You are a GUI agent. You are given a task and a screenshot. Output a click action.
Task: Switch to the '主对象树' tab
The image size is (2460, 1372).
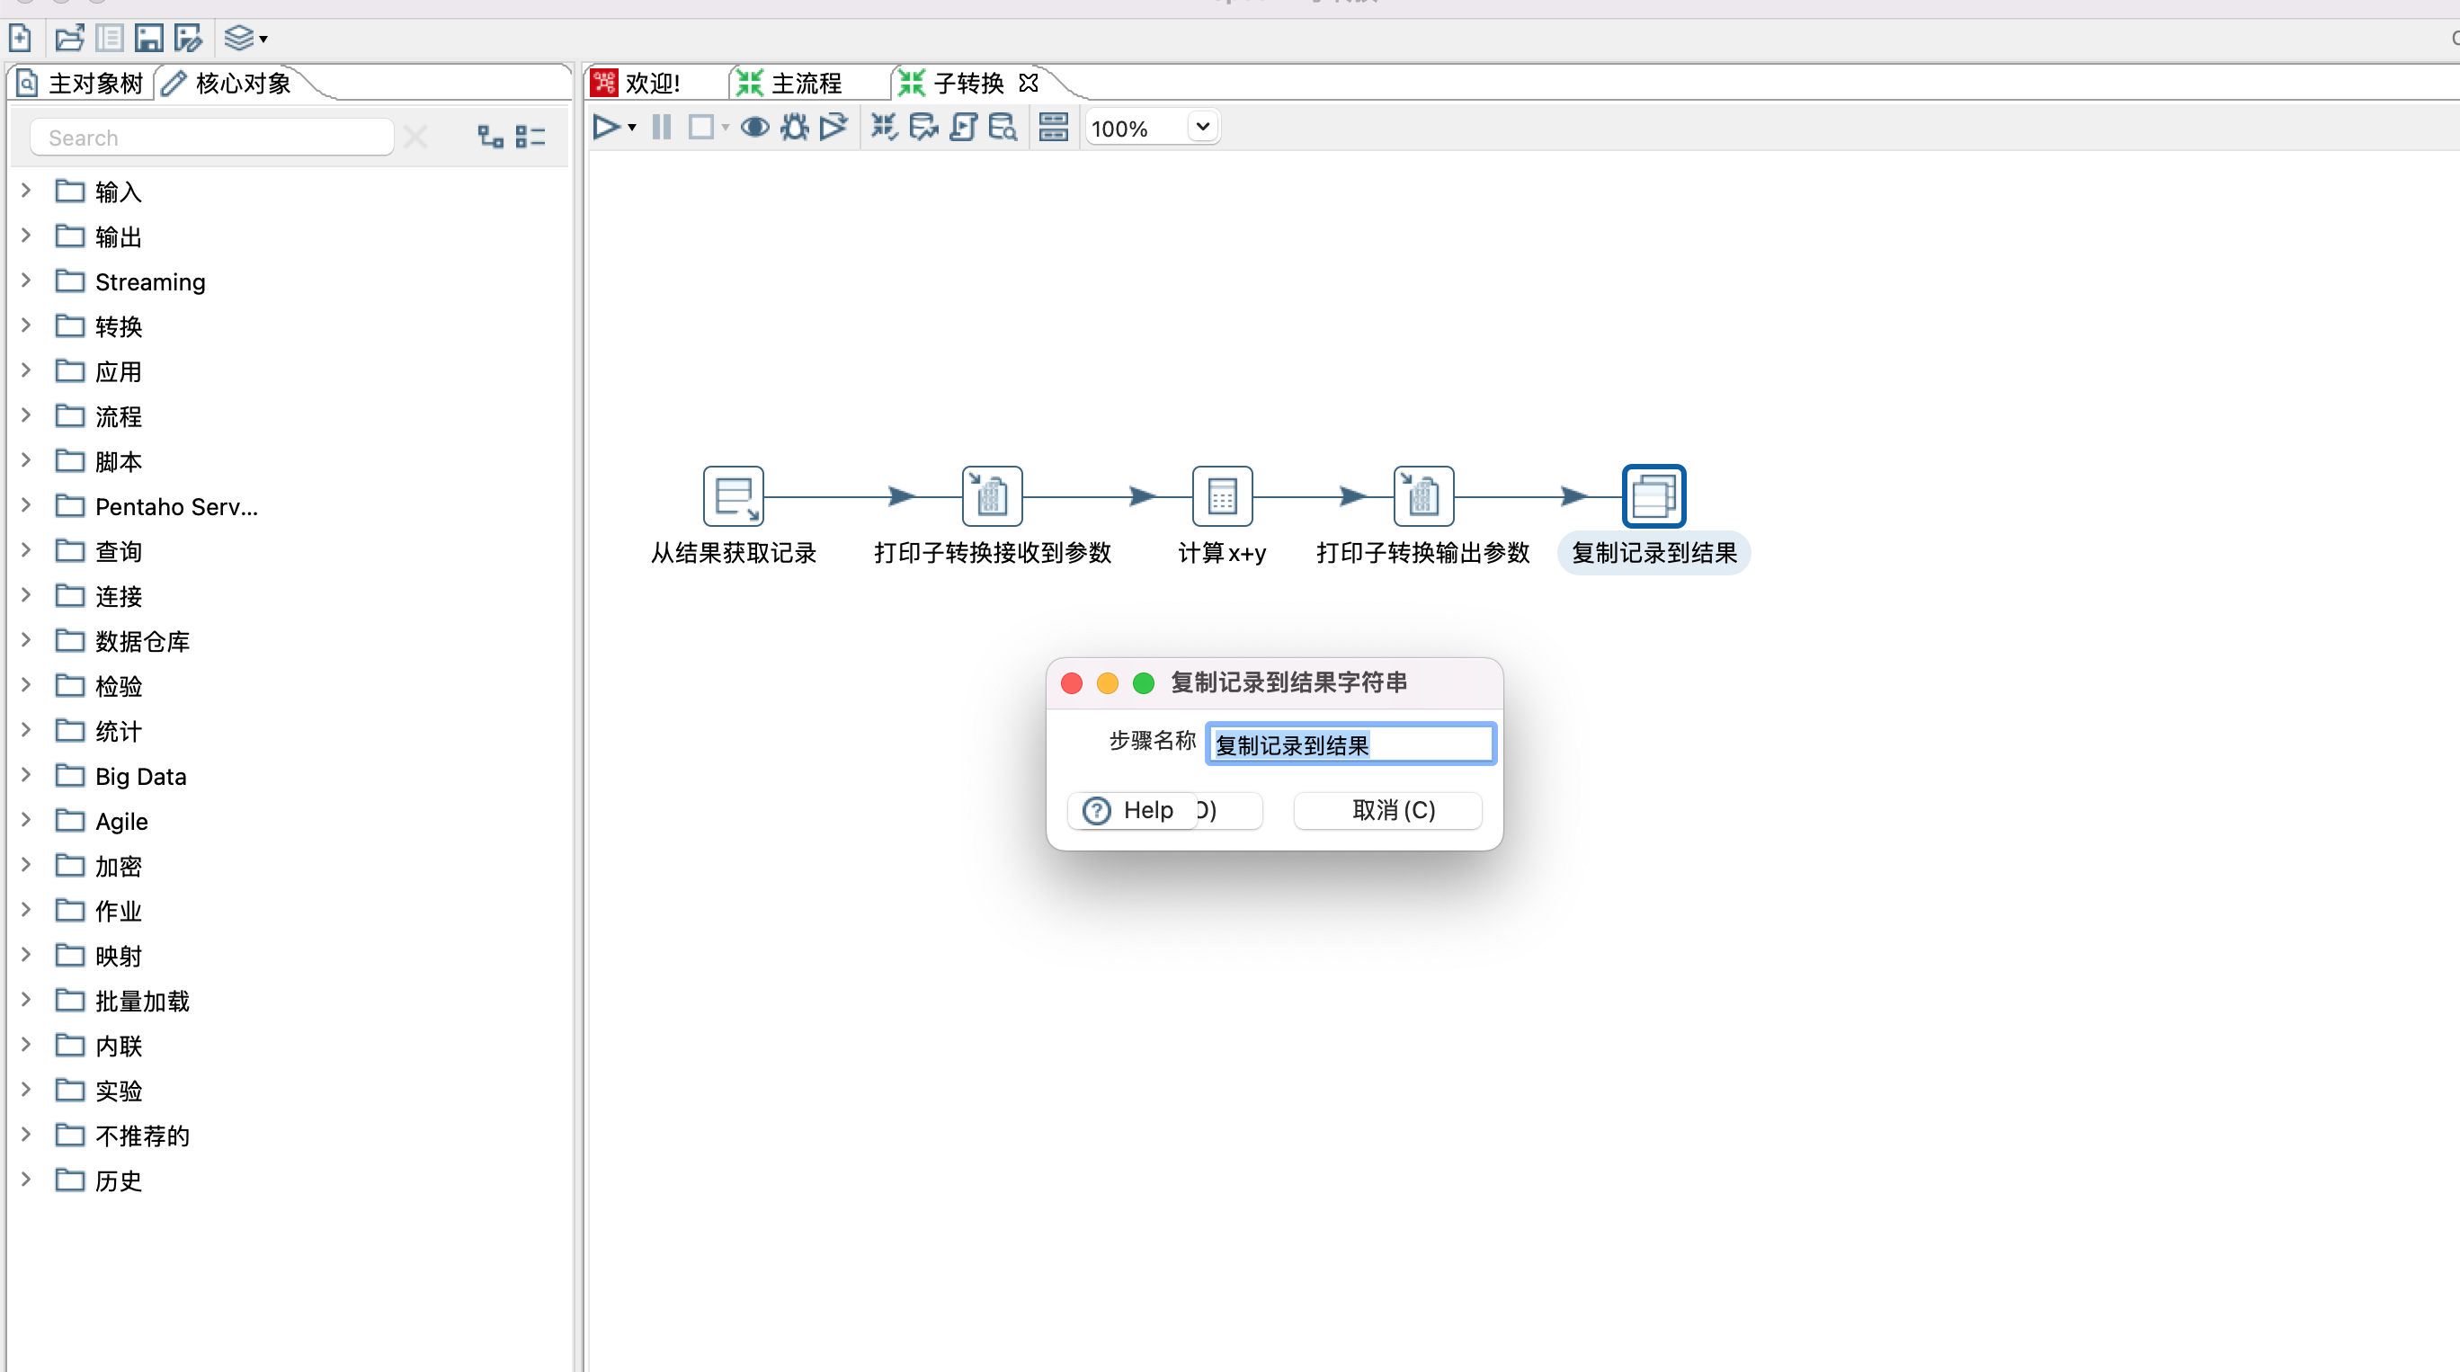(82, 83)
